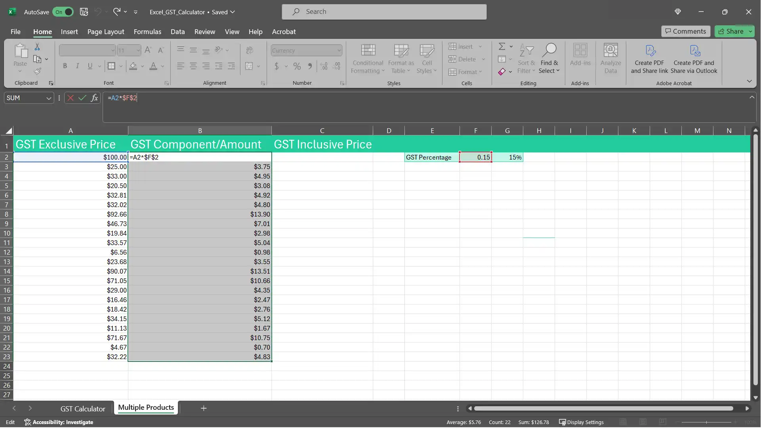Click the Redo arrow icon
The image size is (761, 428).
(x=116, y=12)
